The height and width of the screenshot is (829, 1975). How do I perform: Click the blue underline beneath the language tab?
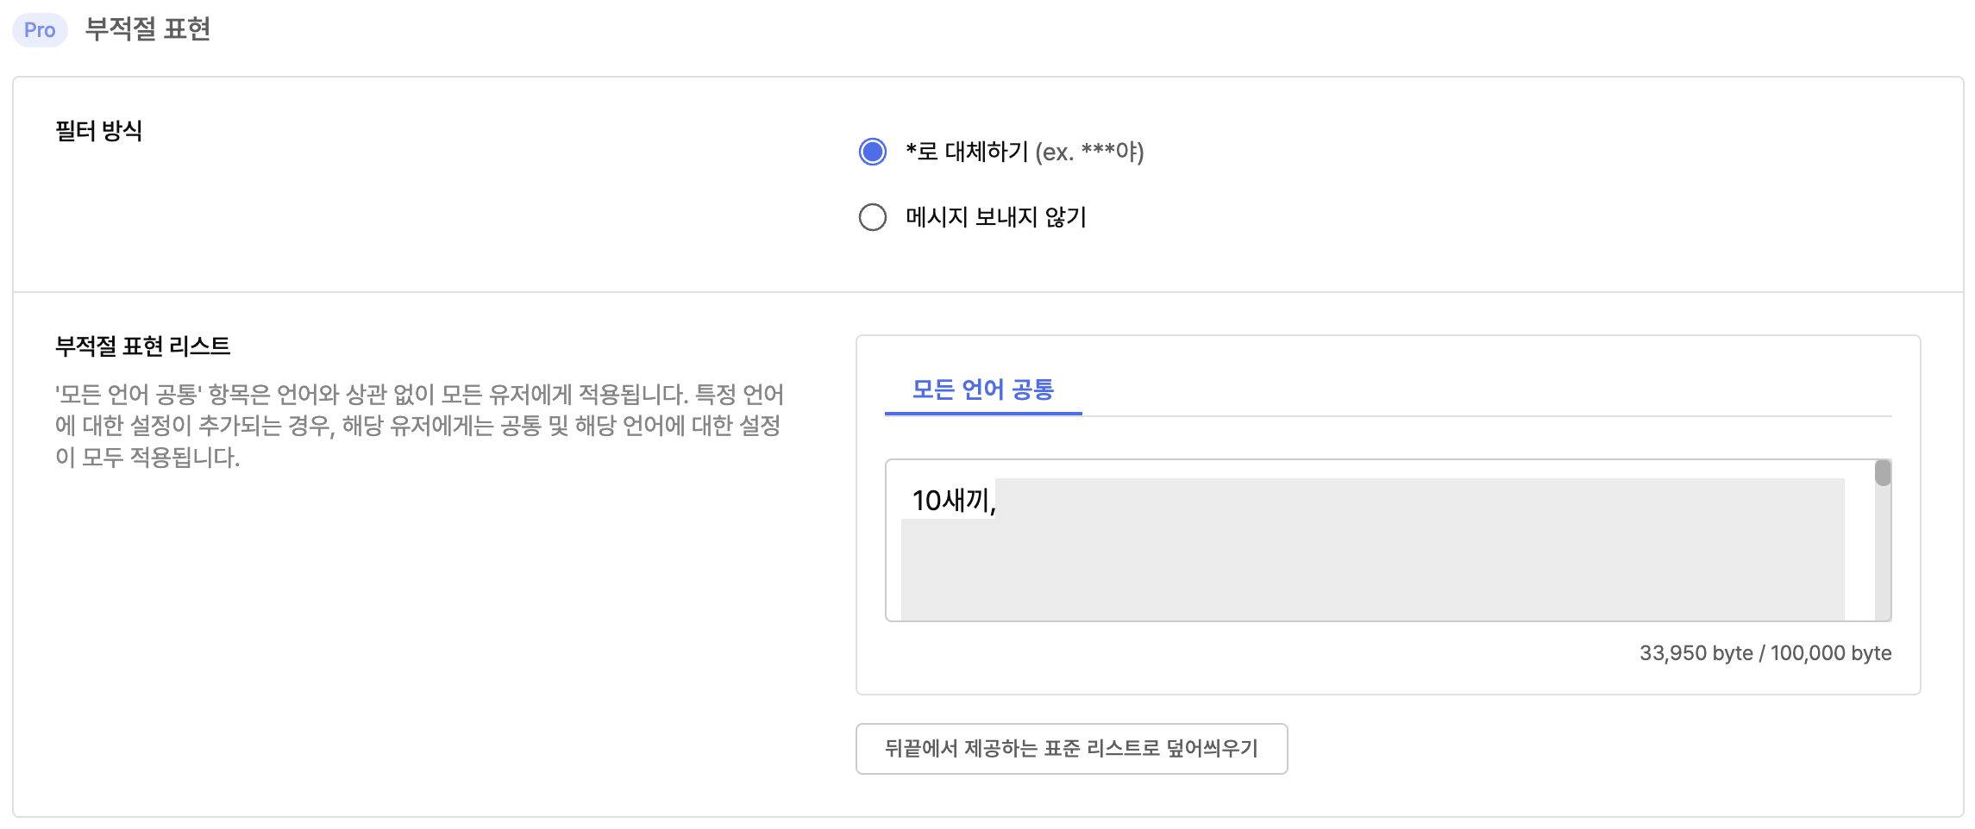983,414
